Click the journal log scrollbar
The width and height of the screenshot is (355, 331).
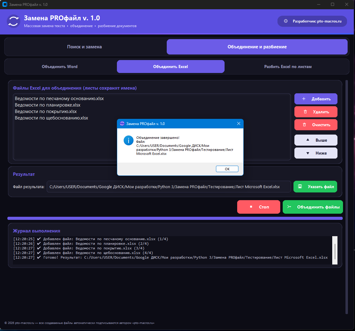335,250
